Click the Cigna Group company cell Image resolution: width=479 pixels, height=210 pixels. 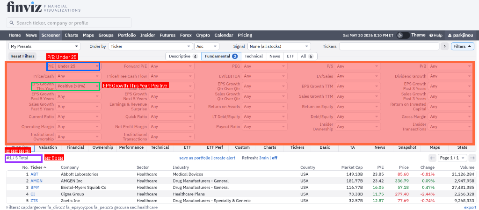click(72, 194)
